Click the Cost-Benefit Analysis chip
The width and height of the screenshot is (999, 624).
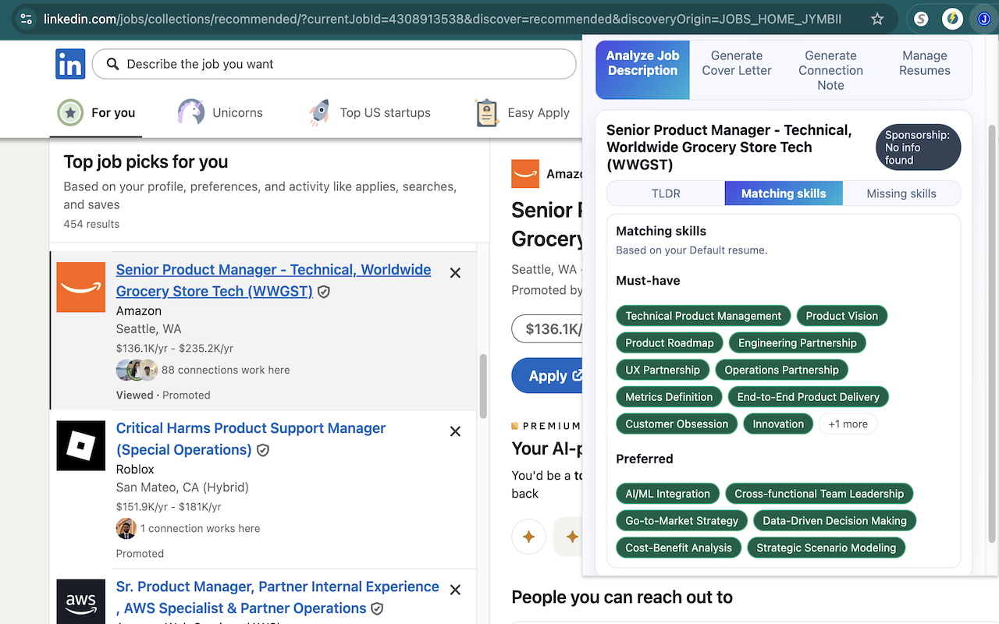coord(679,548)
